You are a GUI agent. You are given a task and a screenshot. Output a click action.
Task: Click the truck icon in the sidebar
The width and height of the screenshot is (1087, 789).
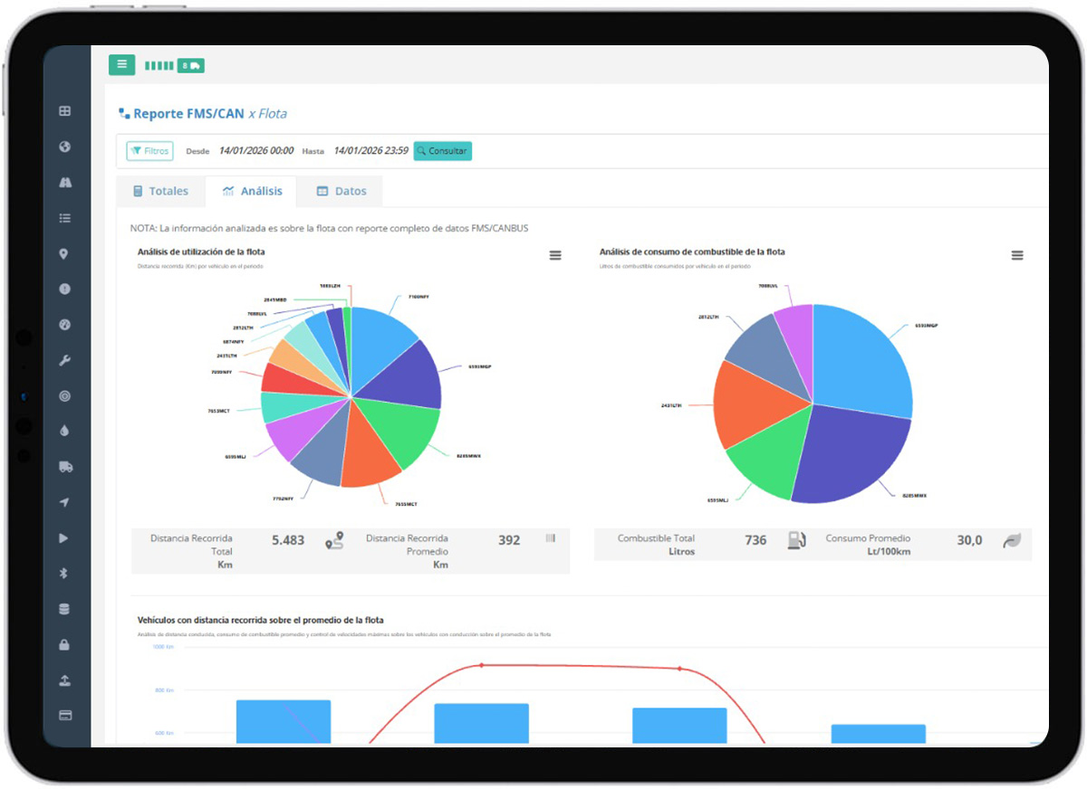point(64,467)
